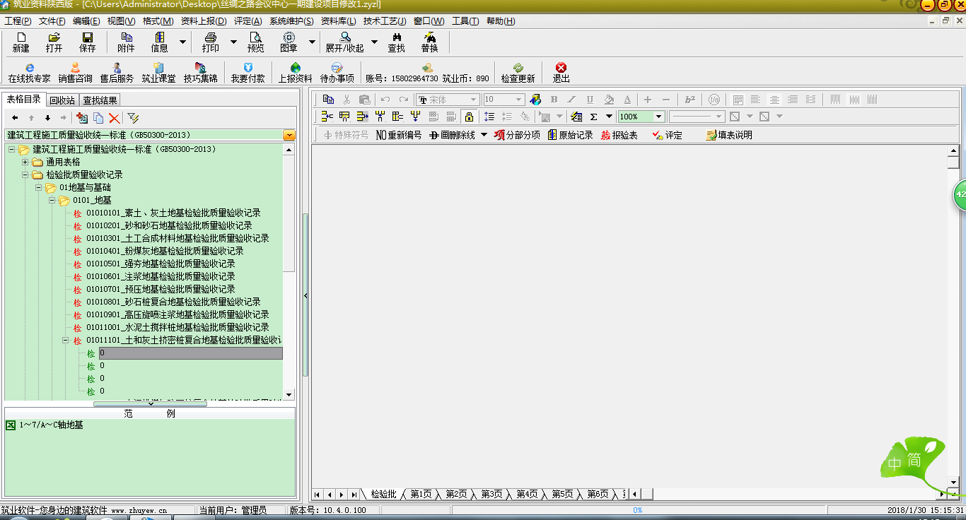
Task: Select tree item 01010501 强夯地基
Action: point(161,264)
